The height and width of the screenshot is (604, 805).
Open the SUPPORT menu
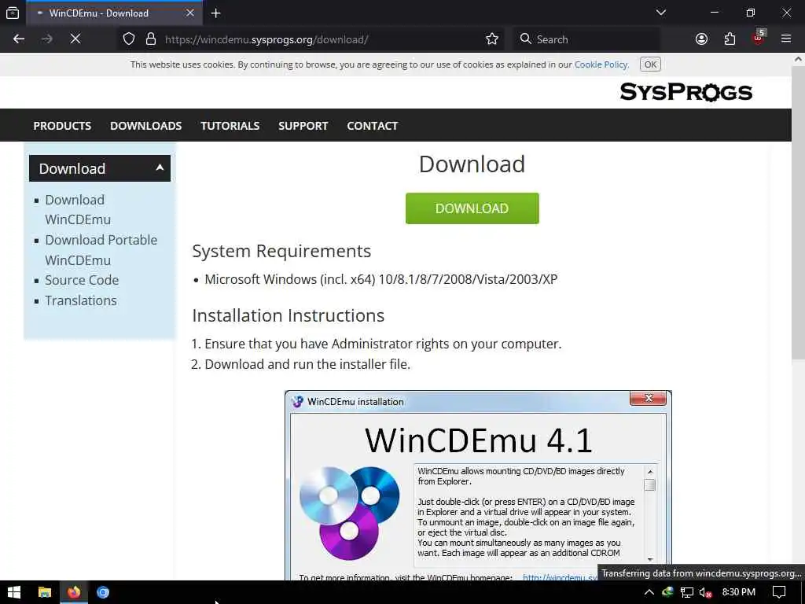coord(303,126)
